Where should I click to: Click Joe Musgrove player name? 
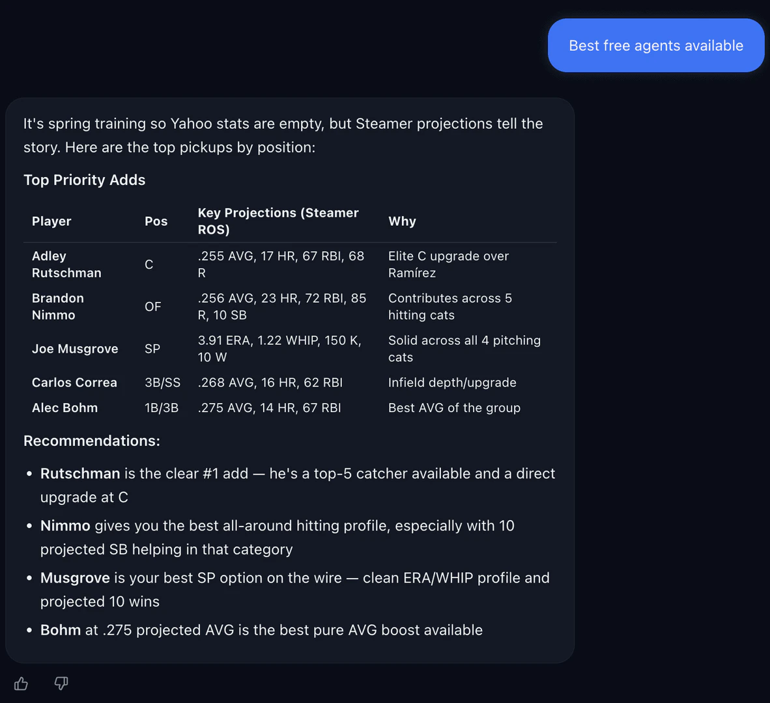coord(75,349)
